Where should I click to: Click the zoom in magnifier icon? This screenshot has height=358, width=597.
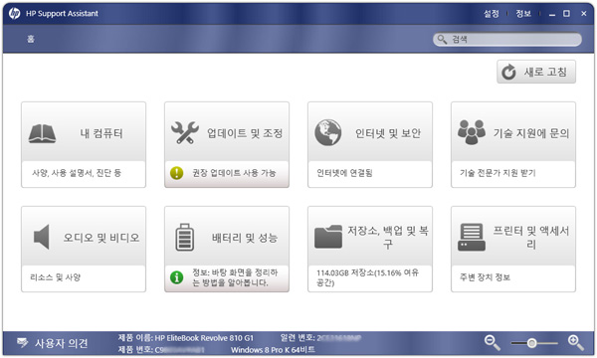[x=576, y=342]
